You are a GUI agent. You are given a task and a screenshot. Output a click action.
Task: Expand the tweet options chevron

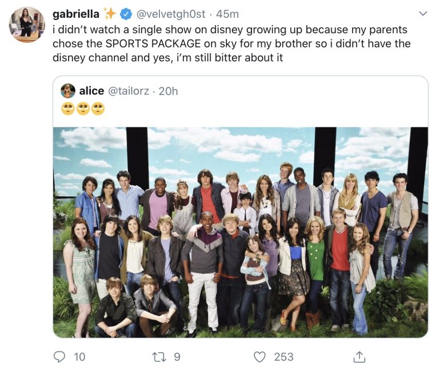(423, 14)
